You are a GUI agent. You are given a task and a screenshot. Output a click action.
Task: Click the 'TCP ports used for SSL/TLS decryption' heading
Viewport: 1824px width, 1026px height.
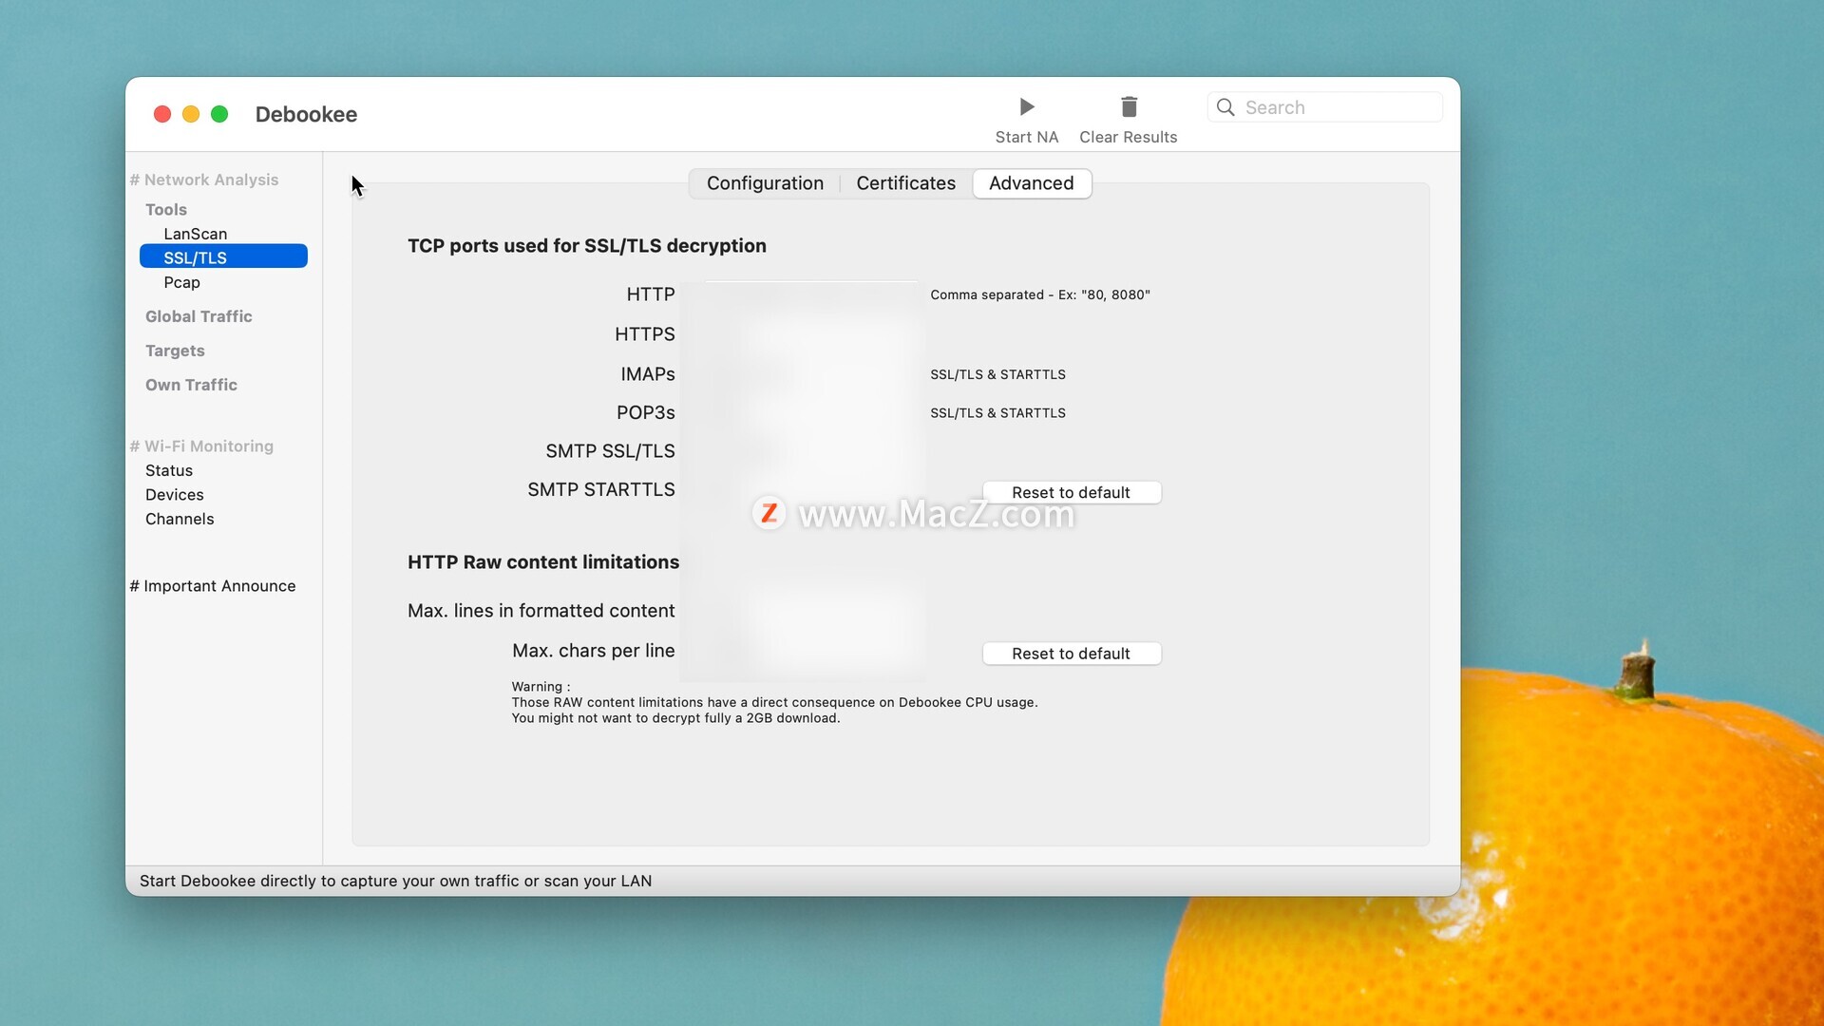click(x=587, y=246)
